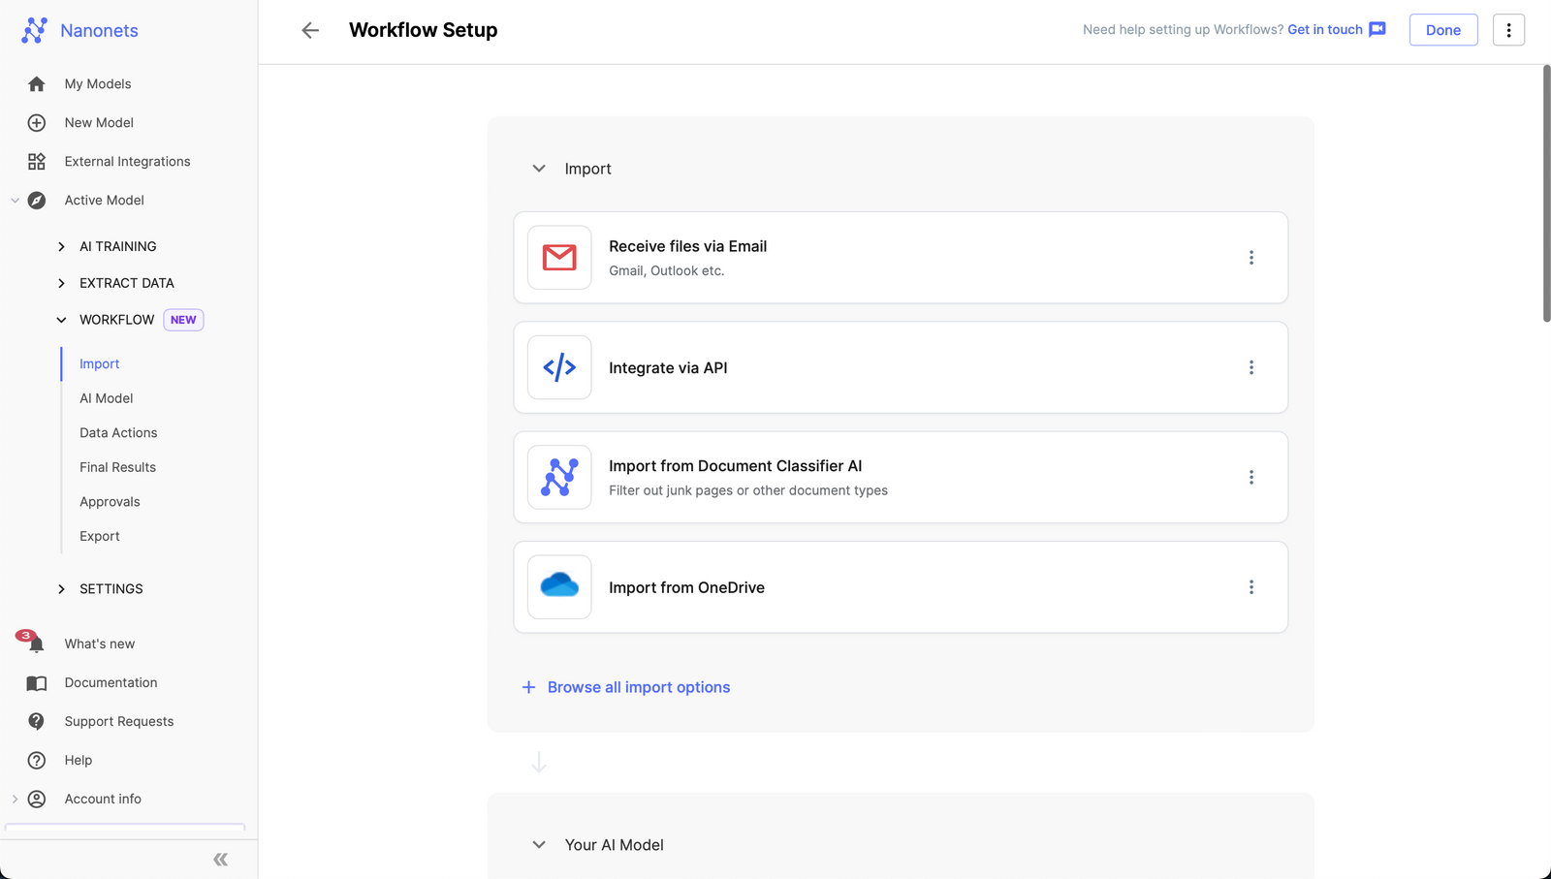Click the video chat icon next to Get in touch
The width and height of the screenshot is (1551, 879).
pos(1377,29)
